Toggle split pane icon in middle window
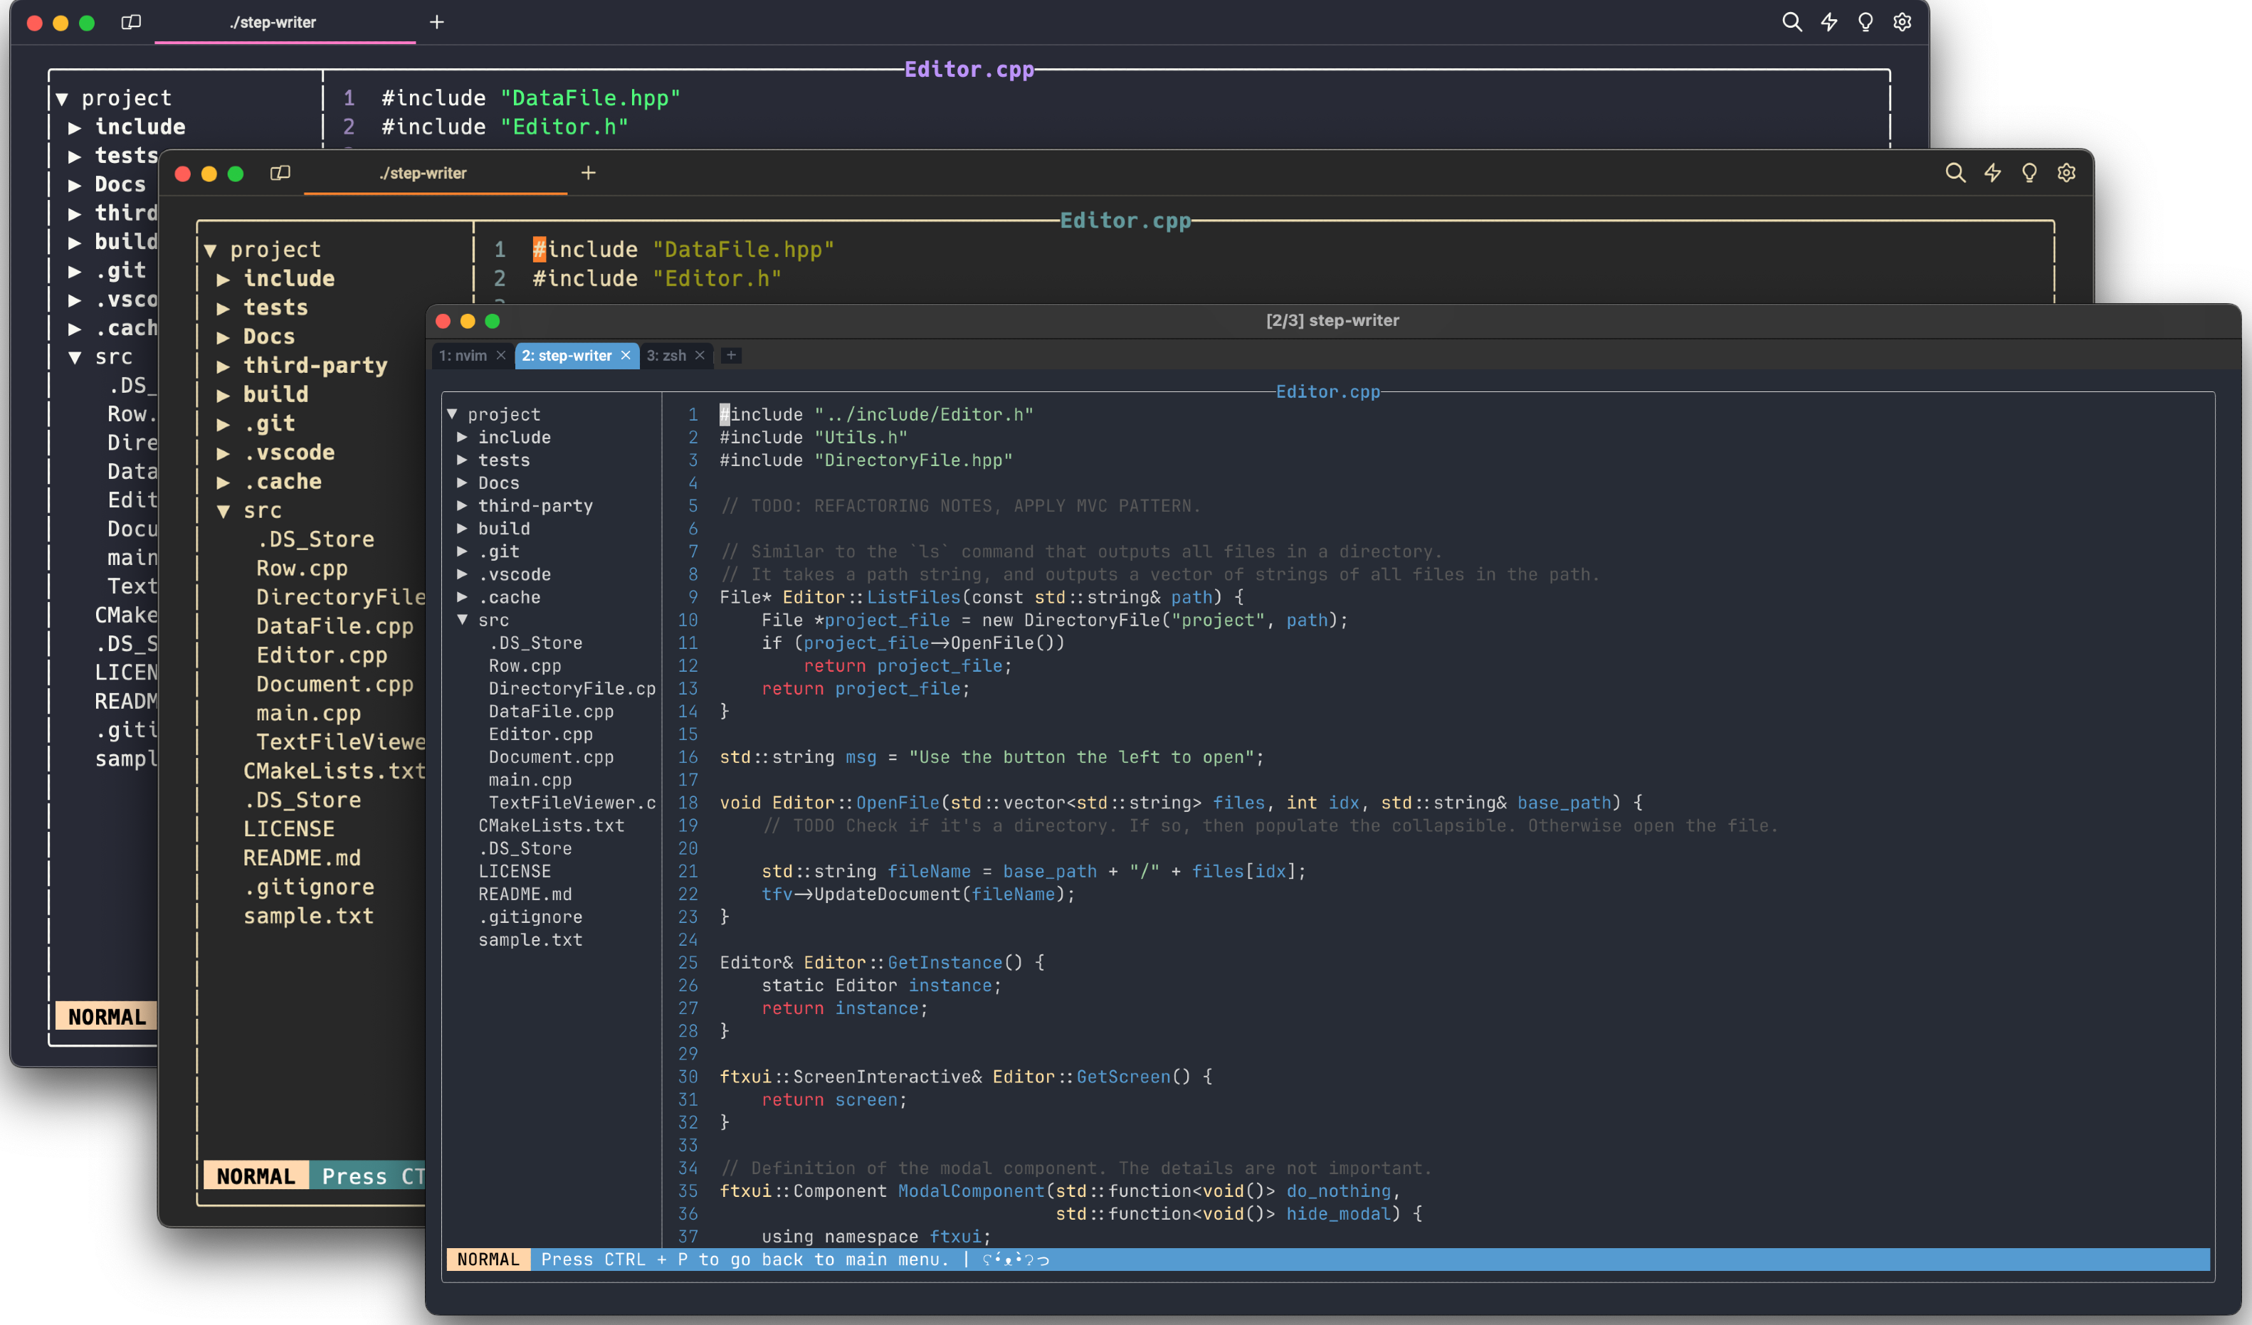The image size is (2252, 1325). point(280,174)
